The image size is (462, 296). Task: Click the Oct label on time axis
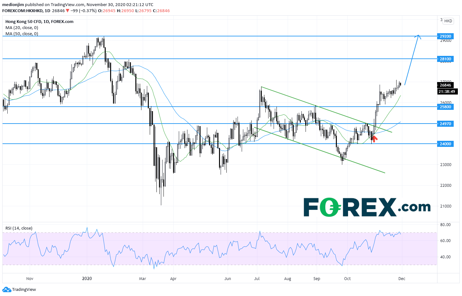[x=347, y=279]
